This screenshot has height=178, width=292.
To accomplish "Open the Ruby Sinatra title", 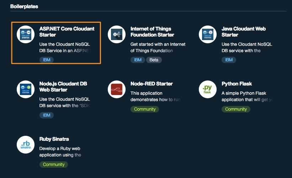I will pos(54,139).
